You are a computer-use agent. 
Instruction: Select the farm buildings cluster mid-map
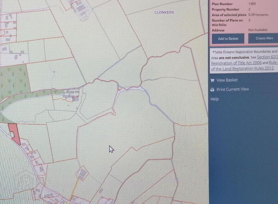tap(71, 95)
